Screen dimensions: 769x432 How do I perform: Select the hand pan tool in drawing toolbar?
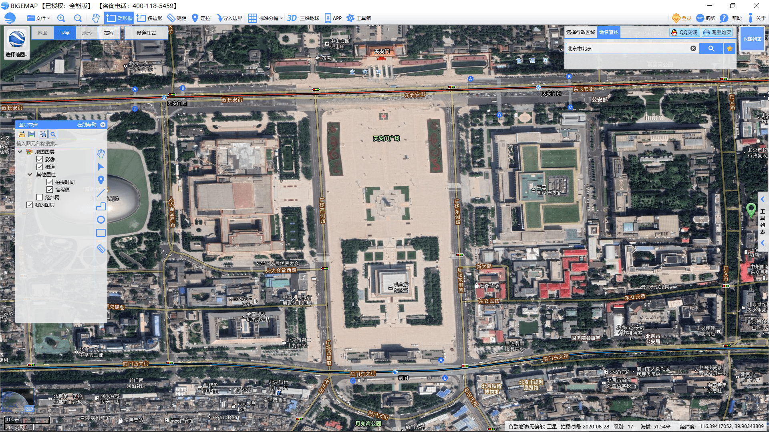[x=101, y=153]
